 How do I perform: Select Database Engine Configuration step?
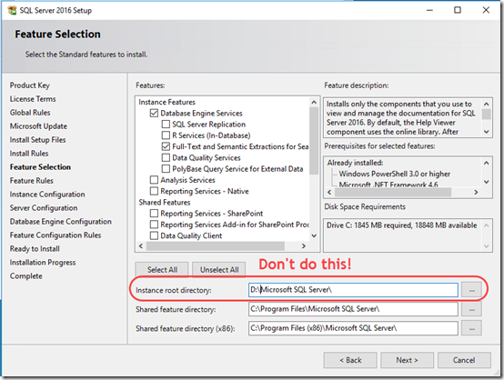pyautogui.click(x=60, y=222)
